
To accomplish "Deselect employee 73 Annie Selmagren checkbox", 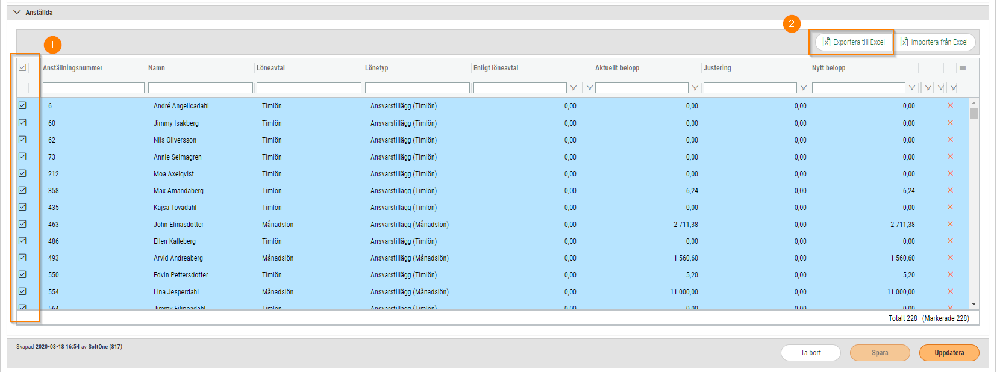I will point(22,157).
